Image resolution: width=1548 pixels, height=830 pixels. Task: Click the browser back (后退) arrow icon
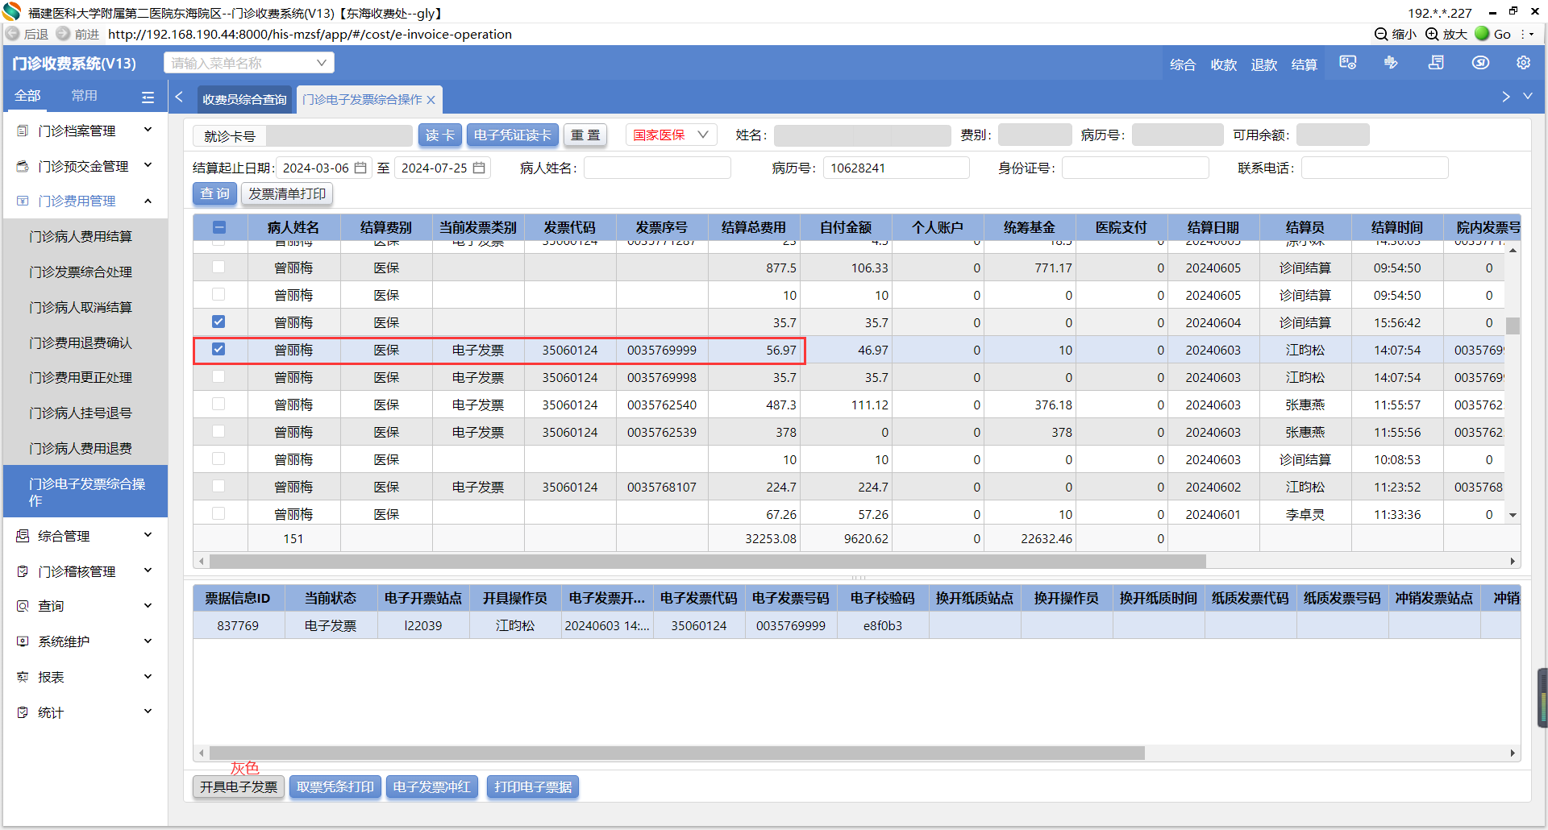pyautogui.click(x=13, y=34)
